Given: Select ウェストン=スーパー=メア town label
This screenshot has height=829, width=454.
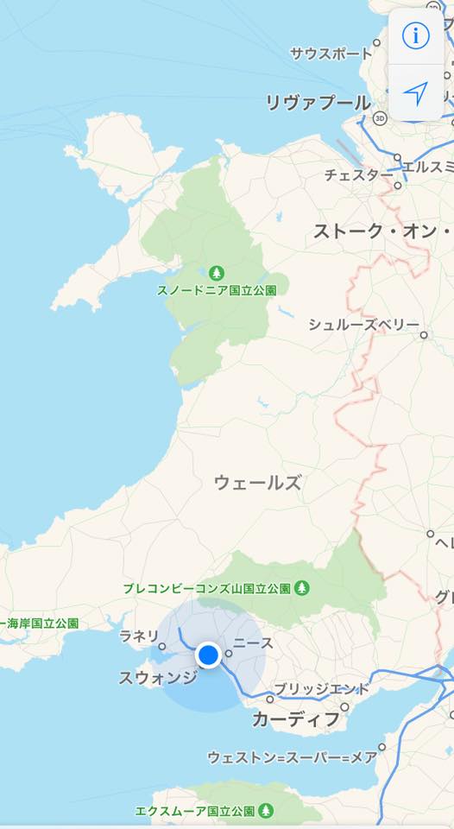Looking at the screenshot, I should point(292,757).
